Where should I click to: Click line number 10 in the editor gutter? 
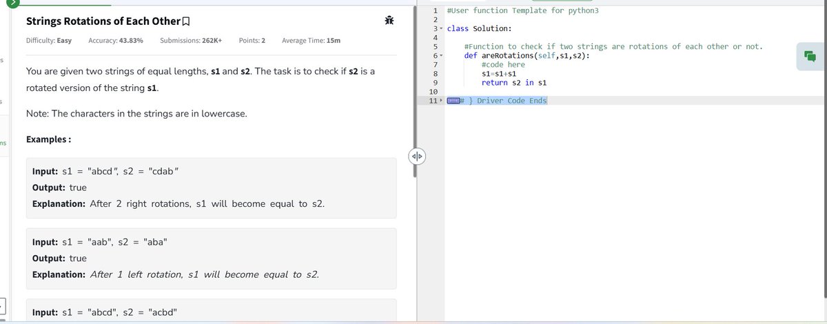pyautogui.click(x=433, y=92)
